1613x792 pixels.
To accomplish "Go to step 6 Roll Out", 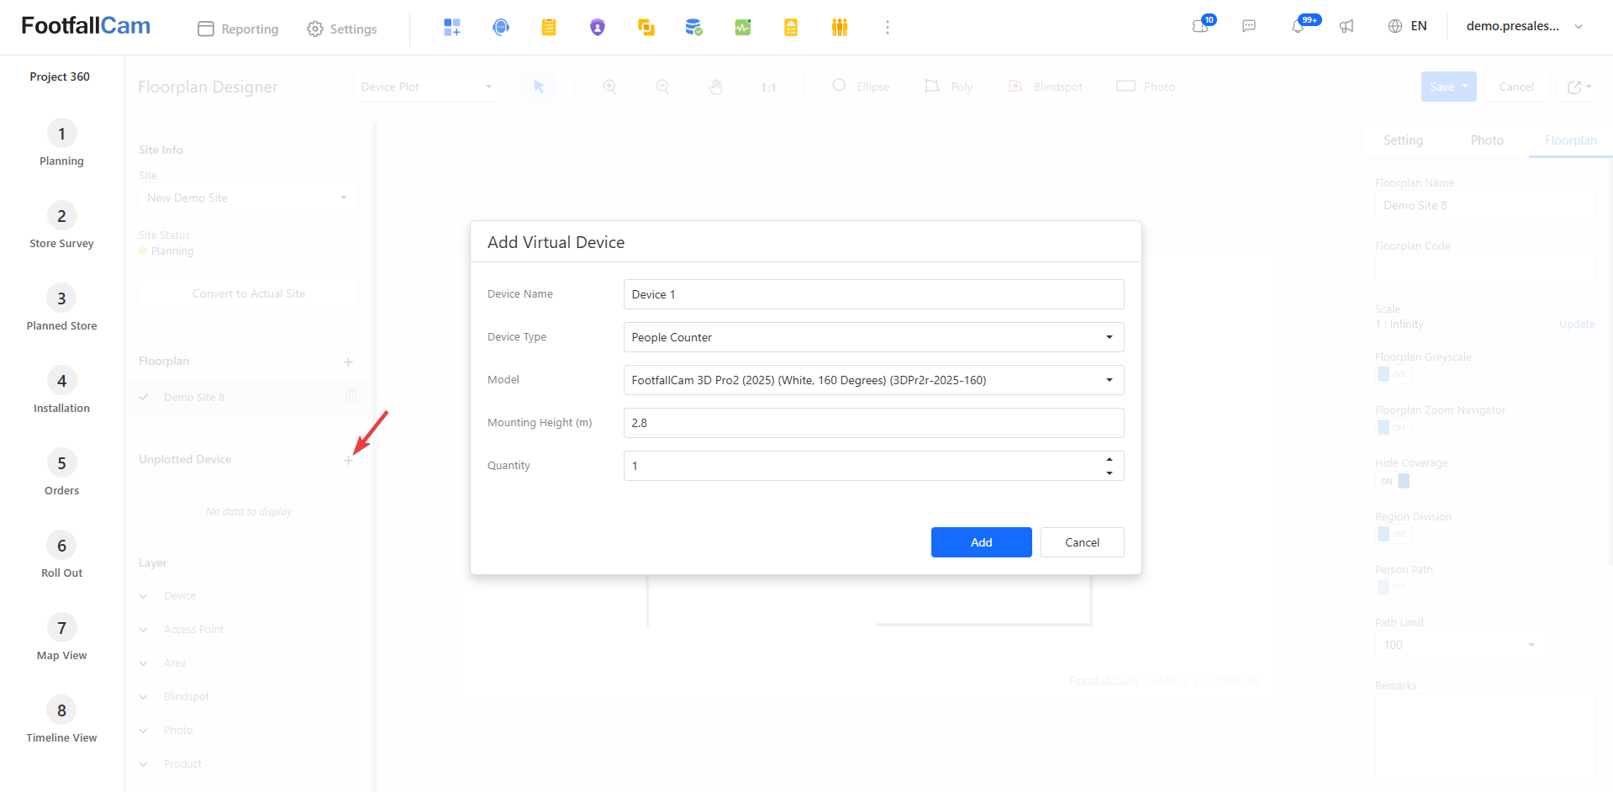I will click(61, 555).
